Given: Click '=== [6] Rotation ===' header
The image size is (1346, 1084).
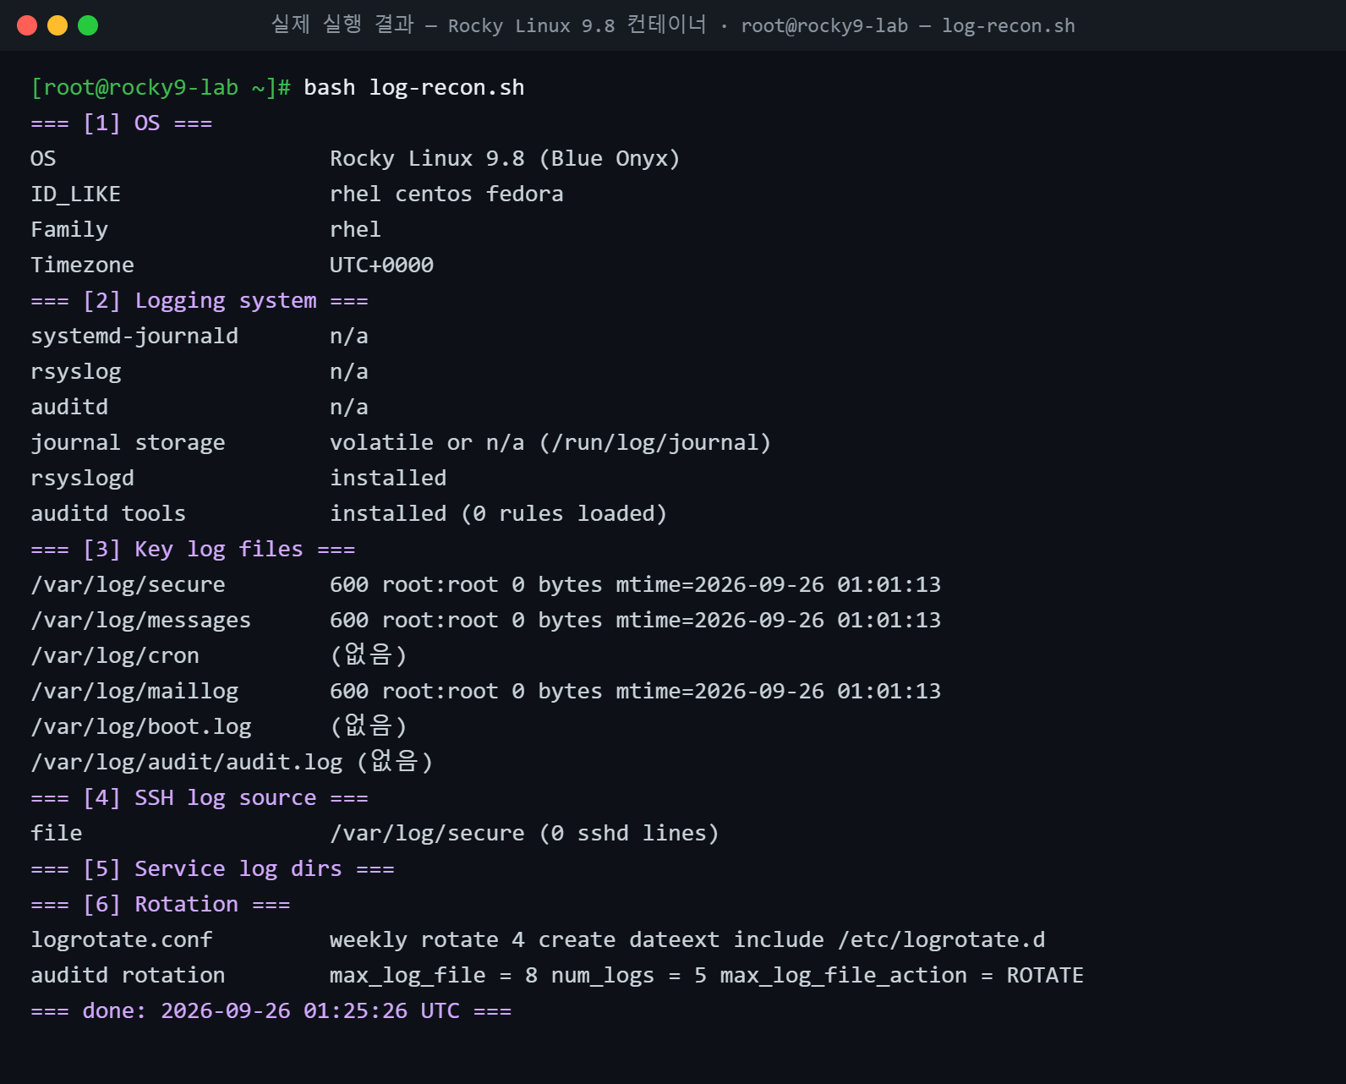Looking at the screenshot, I should (x=161, y=905).
